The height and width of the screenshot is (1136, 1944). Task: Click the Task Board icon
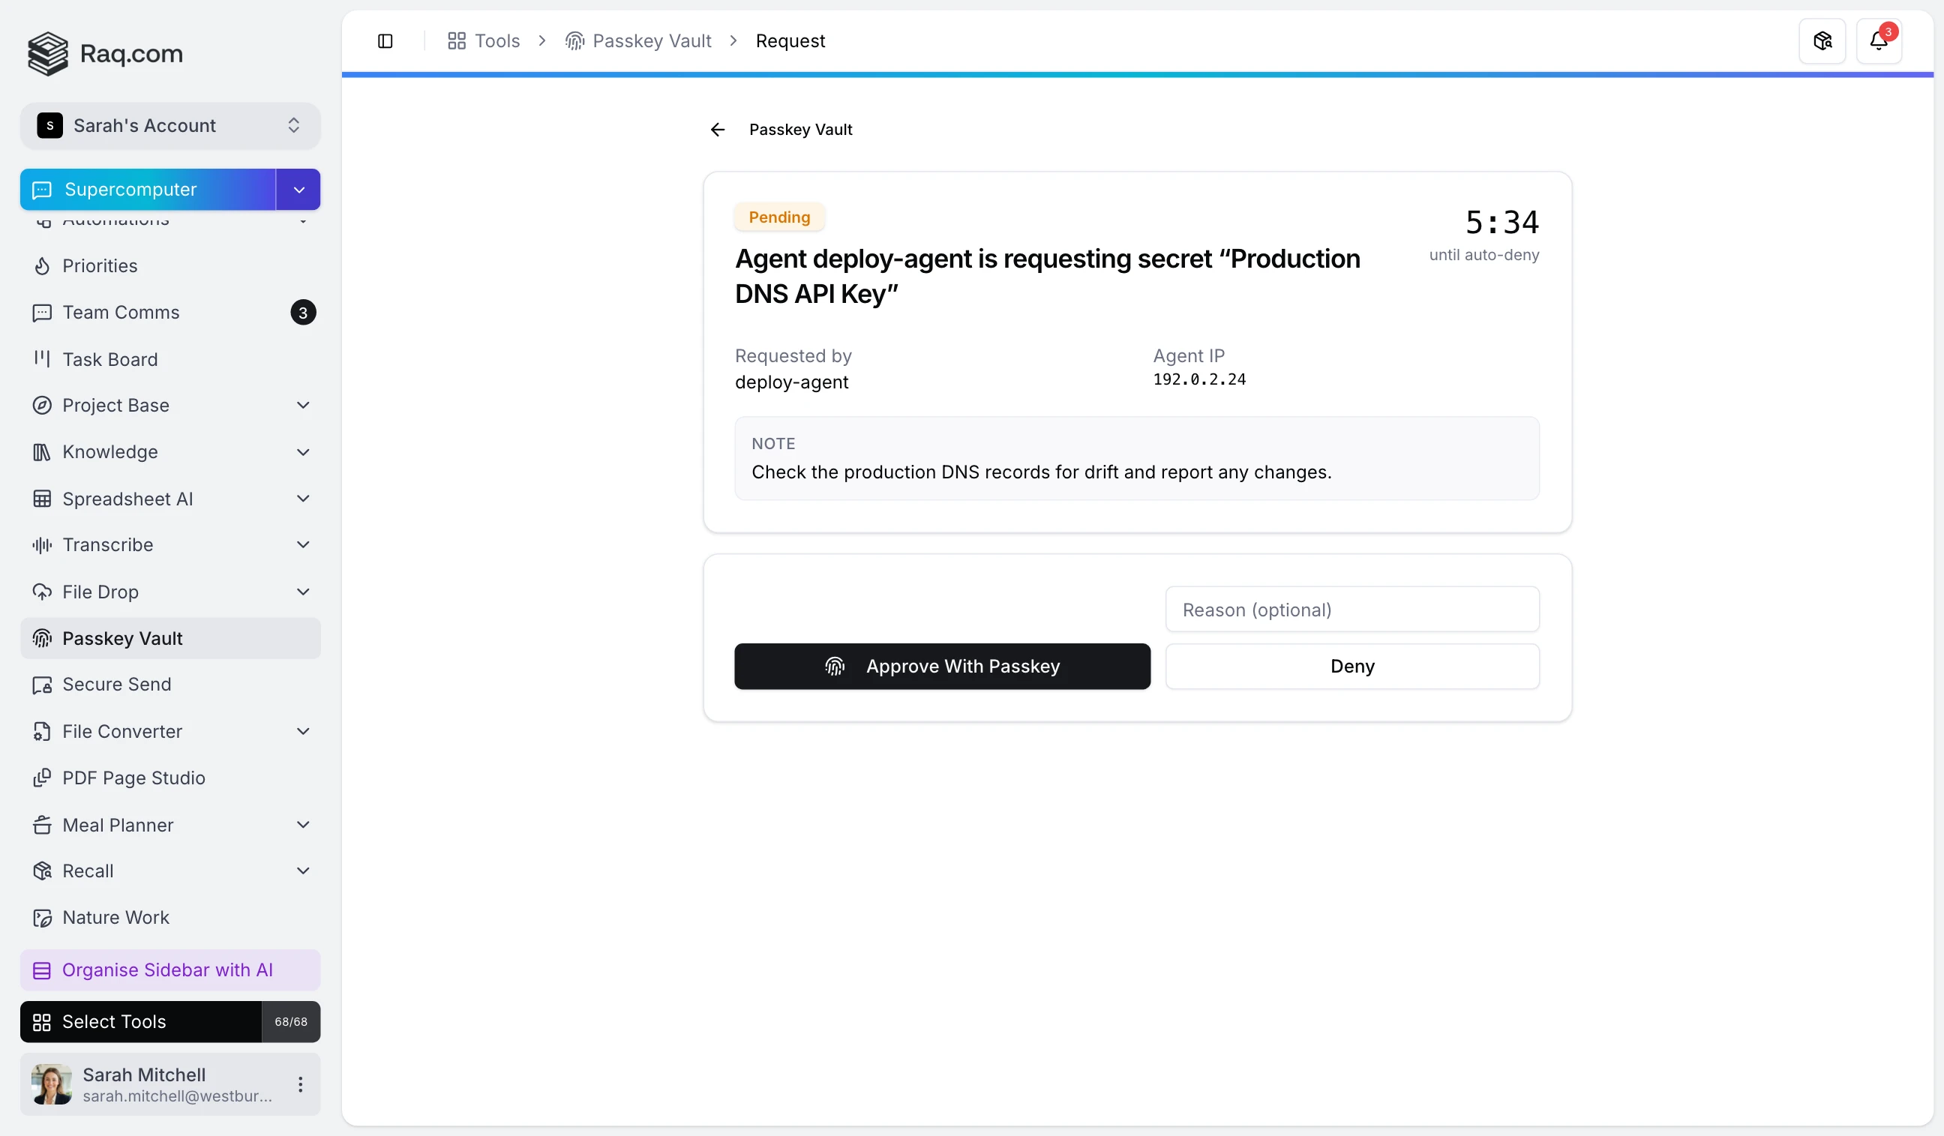(43, 359)
